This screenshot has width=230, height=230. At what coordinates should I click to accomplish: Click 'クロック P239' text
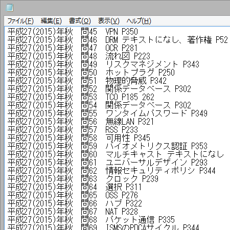tap(132, 179)
